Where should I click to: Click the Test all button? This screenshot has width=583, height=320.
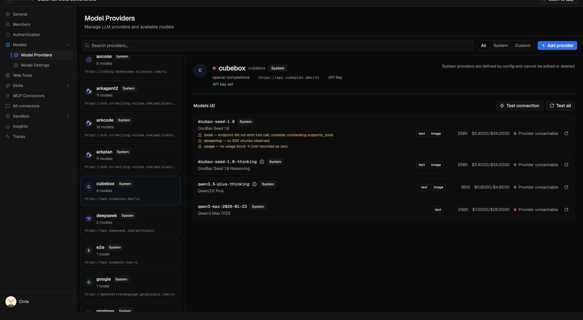pyautogui.click(x=560, y=106)
